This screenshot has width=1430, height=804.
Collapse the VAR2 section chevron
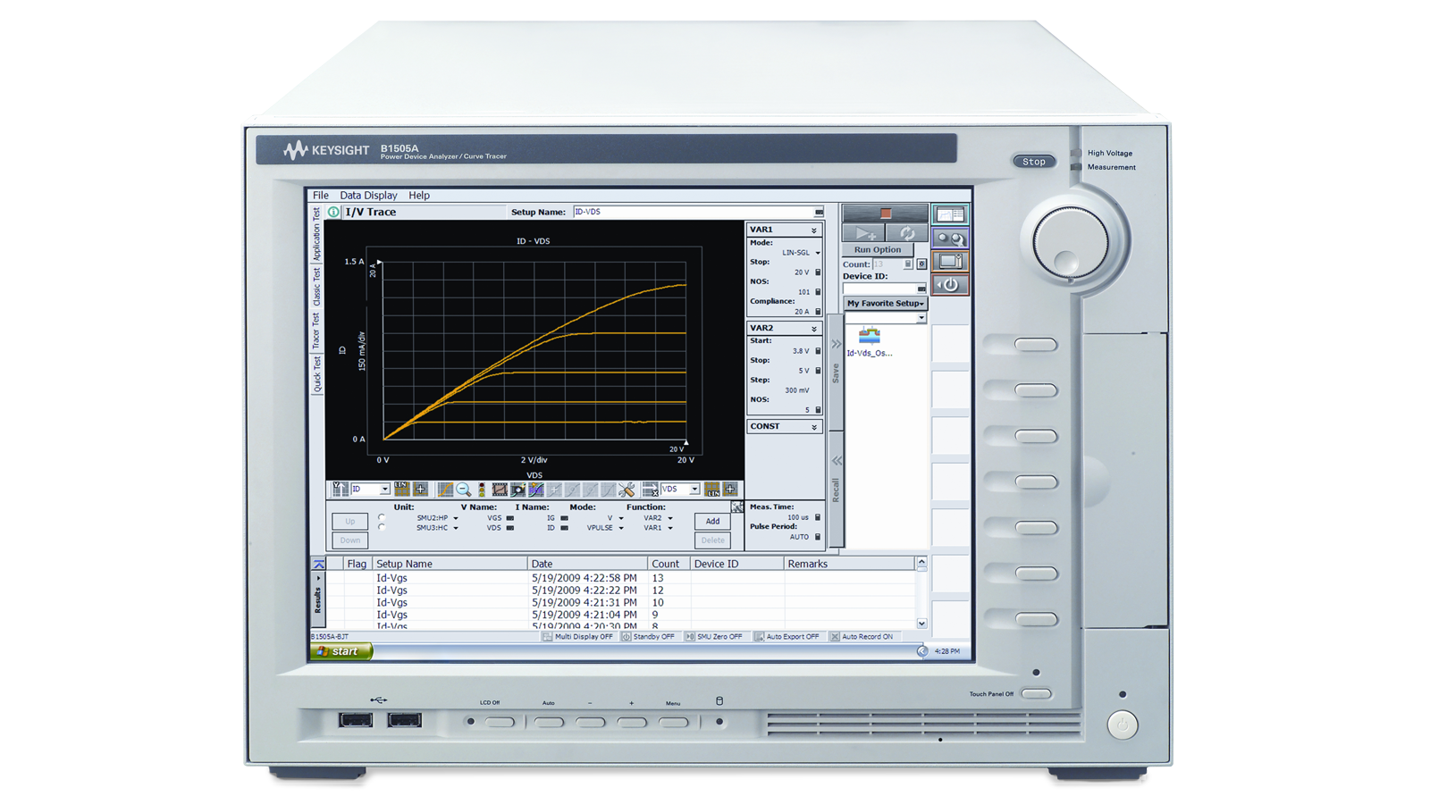(813, 329)
